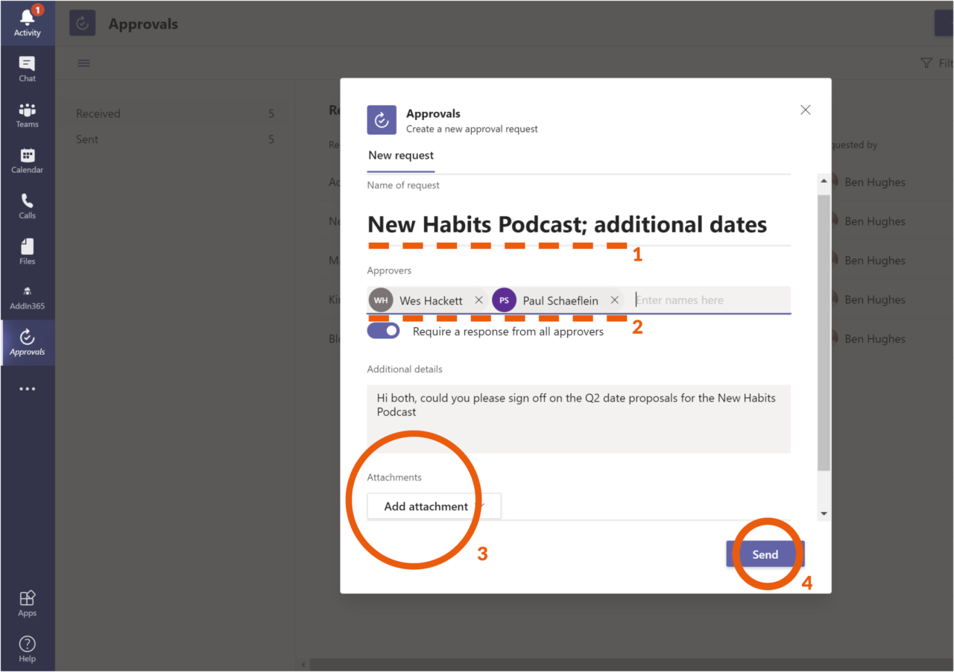Open more apps via the ellipsis
The width and height of the screenshot is (954, 672).
coord(27,388)
